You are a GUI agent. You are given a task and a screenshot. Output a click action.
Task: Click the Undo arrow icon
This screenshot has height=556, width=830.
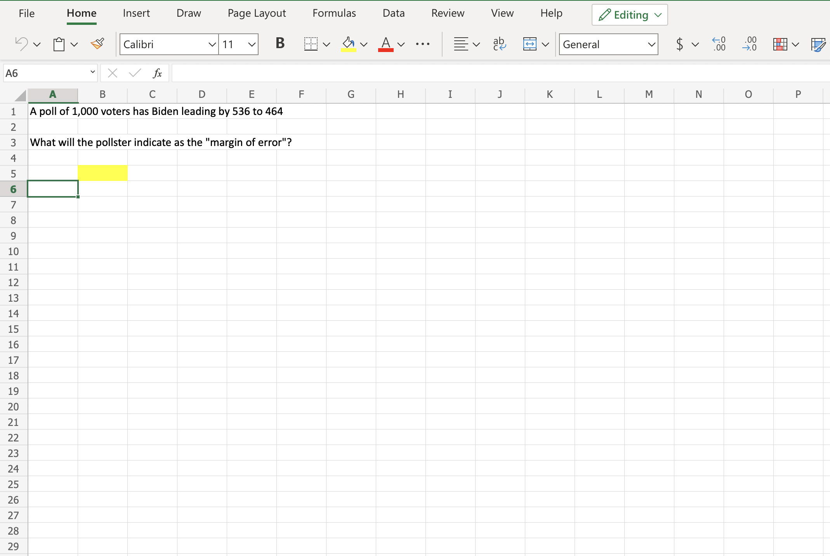point(21,44)
